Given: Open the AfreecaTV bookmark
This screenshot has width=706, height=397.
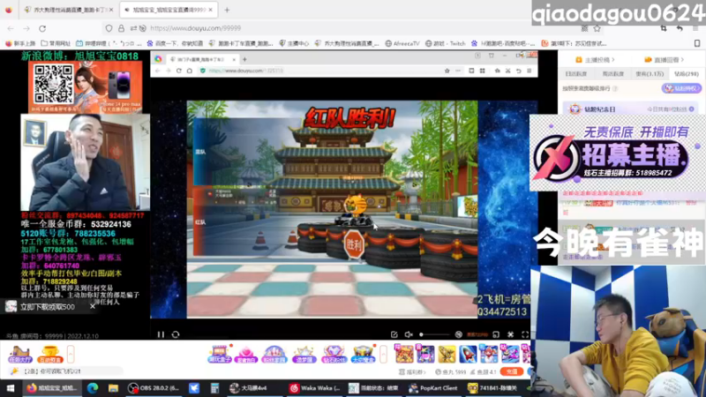Looking at the screenshot, I should tap(402, 43).
